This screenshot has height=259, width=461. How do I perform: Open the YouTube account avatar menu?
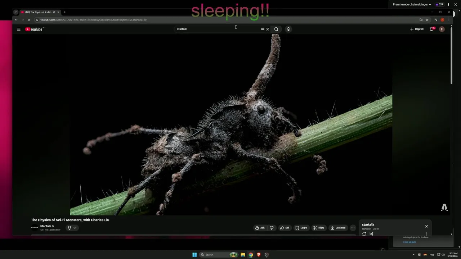[442, 29]
